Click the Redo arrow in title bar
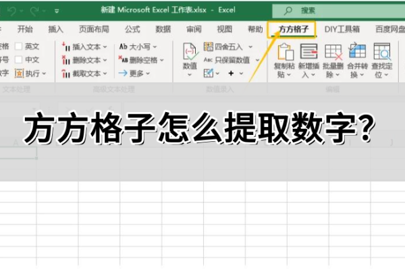This screenshot has width=405, height=270. coord(34,11)
